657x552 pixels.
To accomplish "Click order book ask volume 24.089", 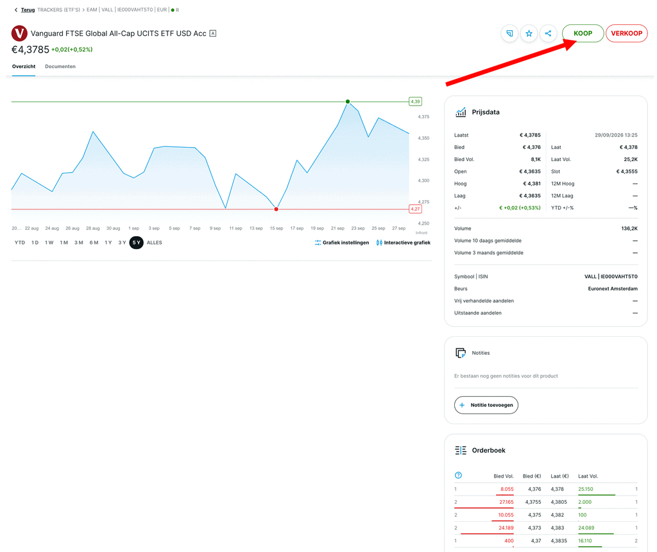I will point(586,528).
